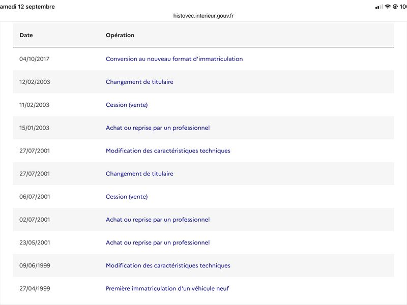
Task: Select the 27/04/1999 date cell
Action: tap(35, 288)
